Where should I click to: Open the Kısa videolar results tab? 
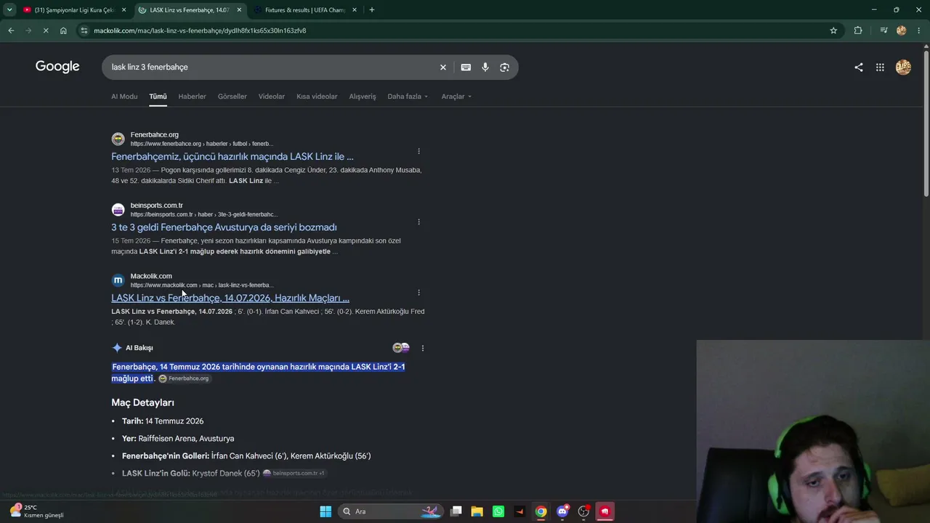317,97
